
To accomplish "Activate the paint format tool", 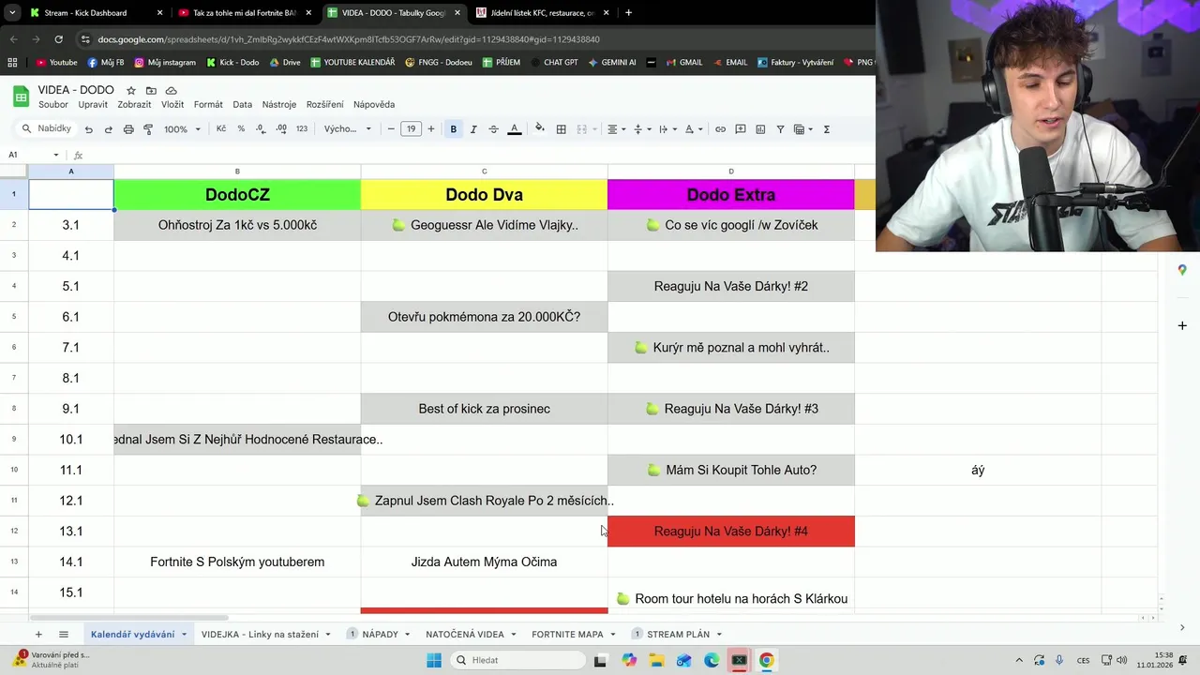I will [148, 129].
